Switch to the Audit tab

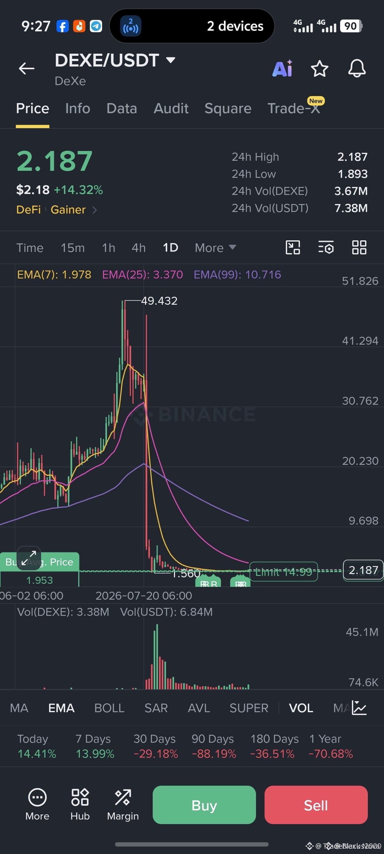click(x=171, y=108)
